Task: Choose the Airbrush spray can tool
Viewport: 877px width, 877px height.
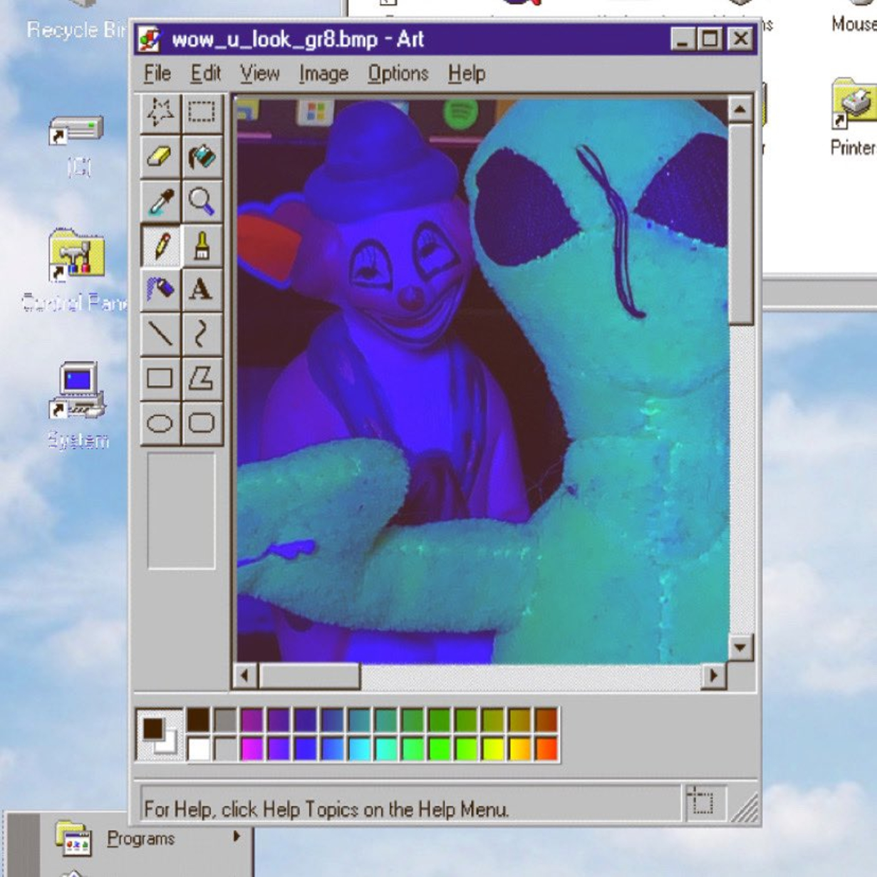Action: coord(160,290)
